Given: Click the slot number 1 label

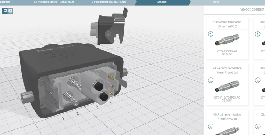Looking at the screenshot, I should tap(63, 118).
